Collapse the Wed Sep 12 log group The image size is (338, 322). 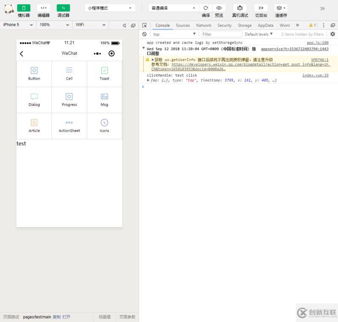coord(144,48)
